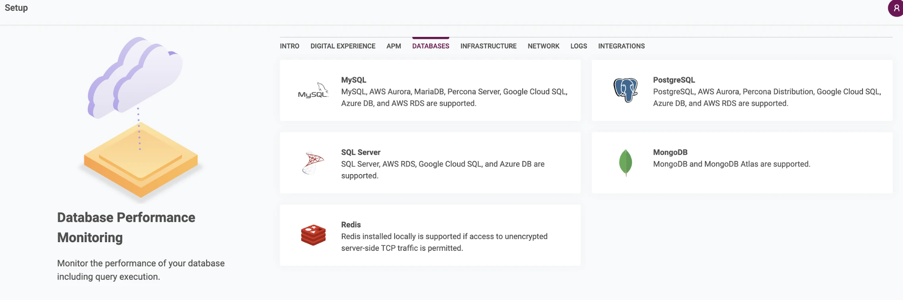Click the SQL Server logo icon
The width and height of the screenshot is (903, 300).
(313, 163)
